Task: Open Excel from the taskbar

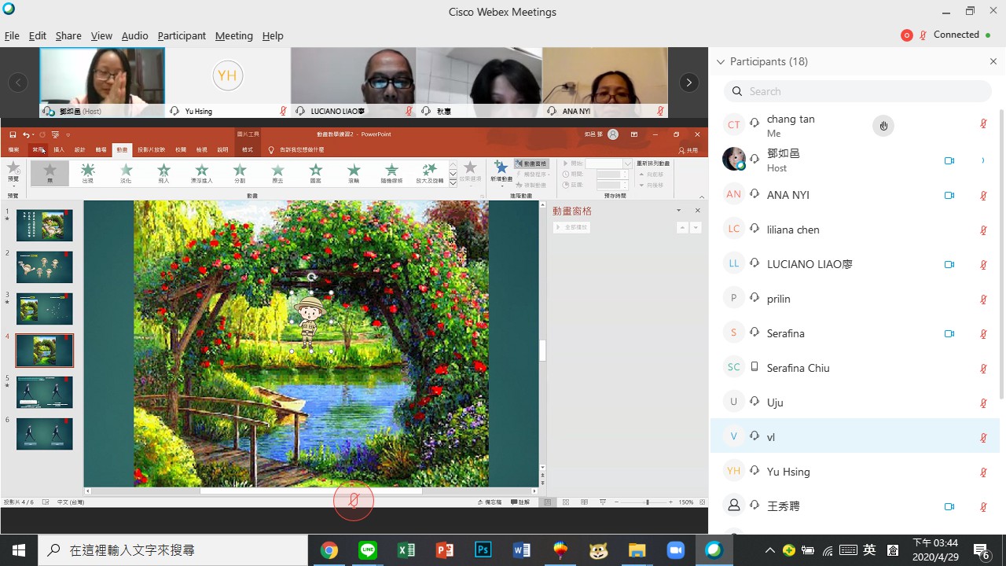Action: pos(406,550)
